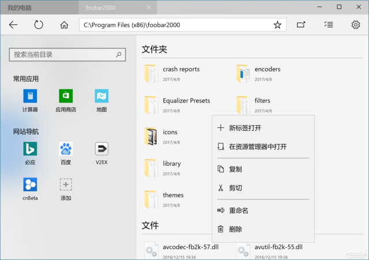
Task: Click the search magnifier icon
Action: [119, 55]
